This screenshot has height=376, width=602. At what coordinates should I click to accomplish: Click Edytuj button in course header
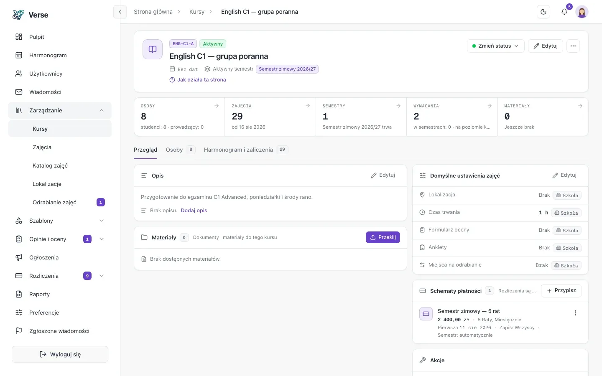546,46
